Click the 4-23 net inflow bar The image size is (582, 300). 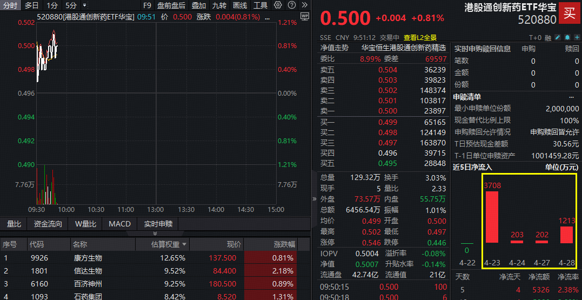(x=492, y=217)
